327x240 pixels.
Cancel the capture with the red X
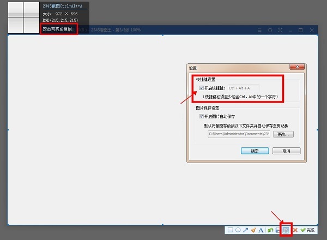click(295, 231)
